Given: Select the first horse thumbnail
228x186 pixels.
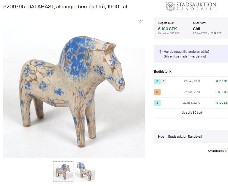Looking at the screenshot, I should pyautogui.click(x=63, y=171).
